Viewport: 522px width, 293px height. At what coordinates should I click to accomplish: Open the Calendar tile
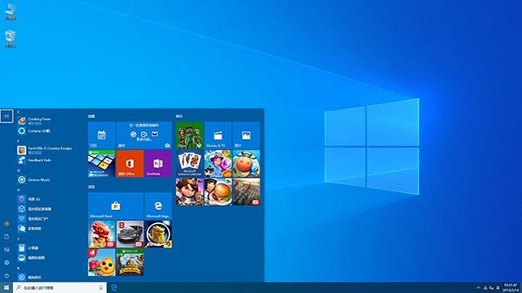101,135
